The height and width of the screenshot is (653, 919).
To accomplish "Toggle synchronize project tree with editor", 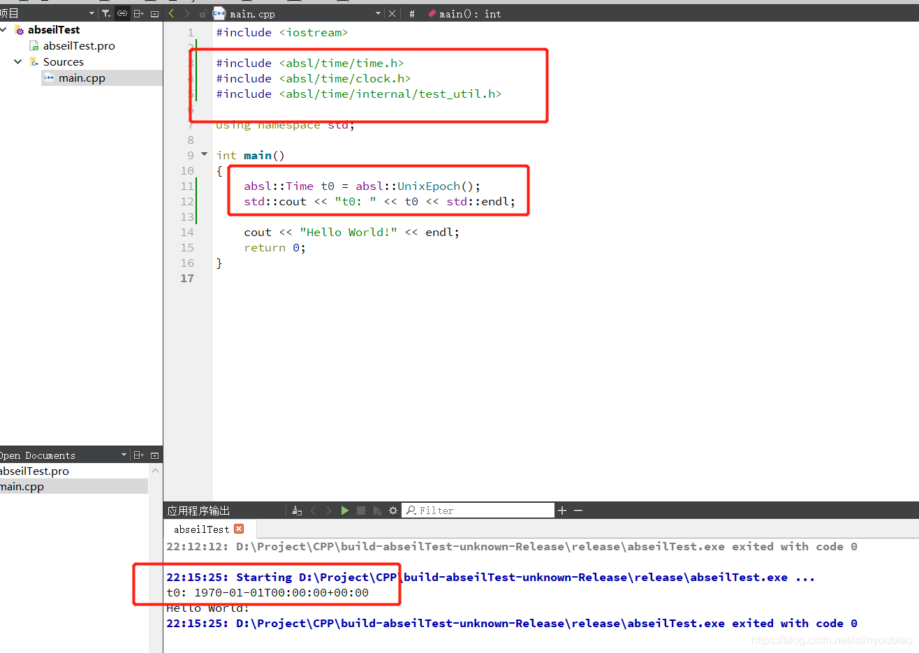I will click(x=121, y=13).
